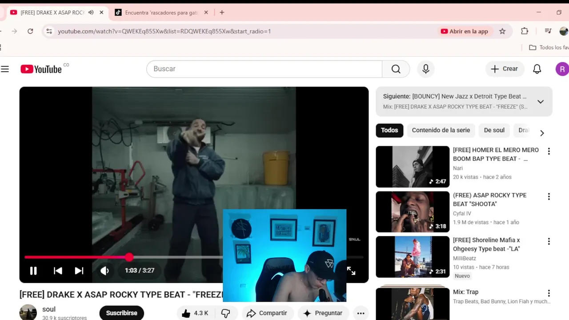Screen dimensions: 569x320
Task: Show more filter chips with right arrow
Action: point(541,133)
